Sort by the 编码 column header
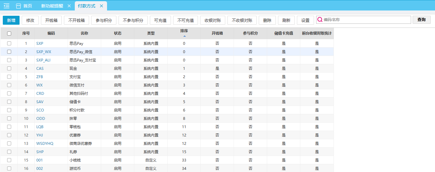 tap(51, 33)
